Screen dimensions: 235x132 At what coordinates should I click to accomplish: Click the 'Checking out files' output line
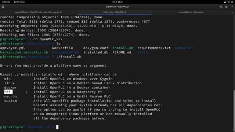point(45,35)
